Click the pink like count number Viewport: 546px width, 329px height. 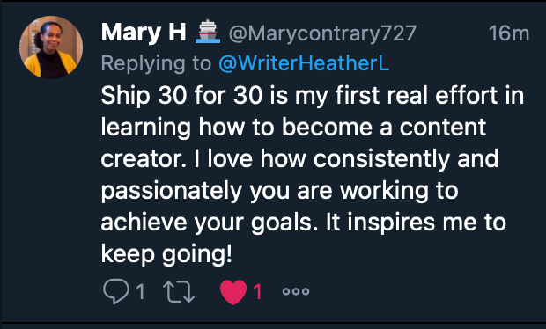257,291
